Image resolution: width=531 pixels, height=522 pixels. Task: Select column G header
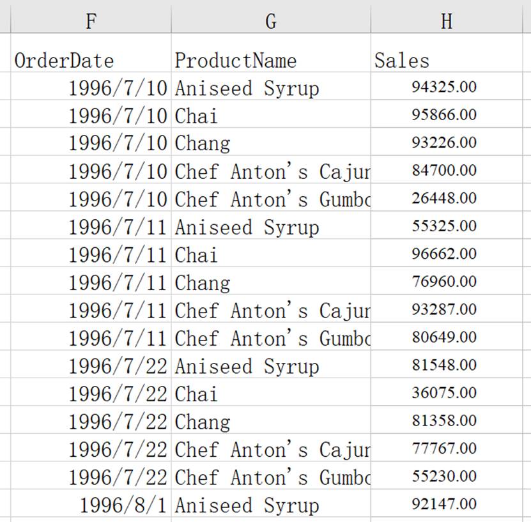(270, 21)
